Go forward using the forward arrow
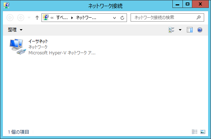This screenshot has width=211, height=139. (x=21, y=18)
